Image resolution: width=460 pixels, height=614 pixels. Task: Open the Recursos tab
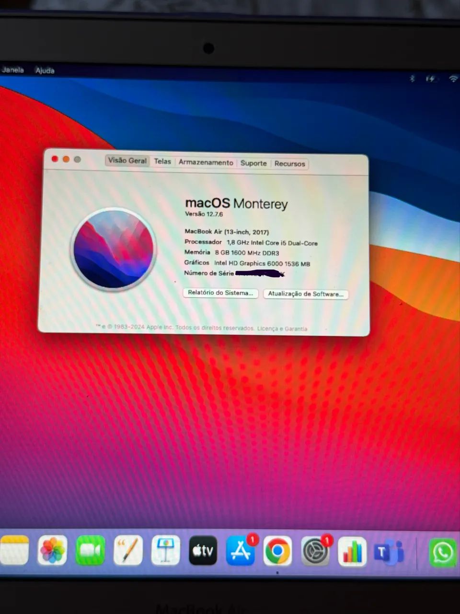tap(289, 164)
